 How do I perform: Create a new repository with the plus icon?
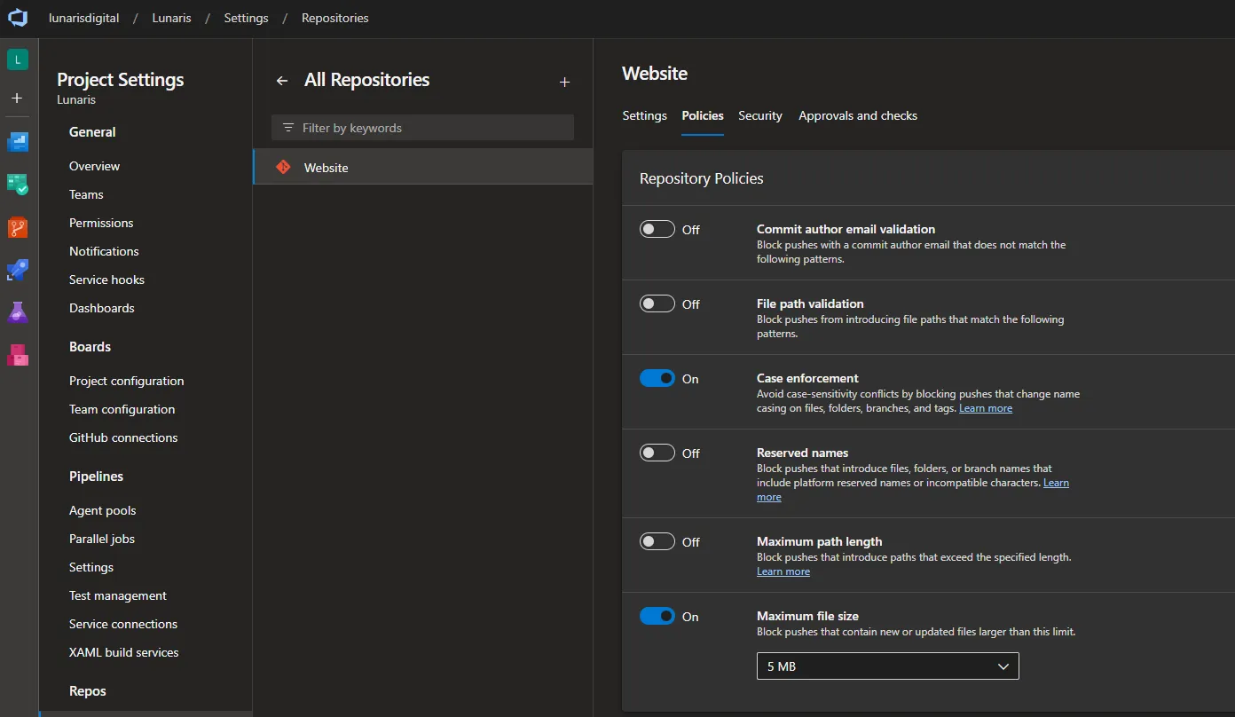point(564,82)
